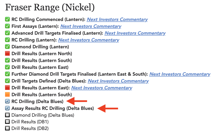Click red square beside Drill Results (Lantern North)
The image size is (214, 133).
pos(7,54)
